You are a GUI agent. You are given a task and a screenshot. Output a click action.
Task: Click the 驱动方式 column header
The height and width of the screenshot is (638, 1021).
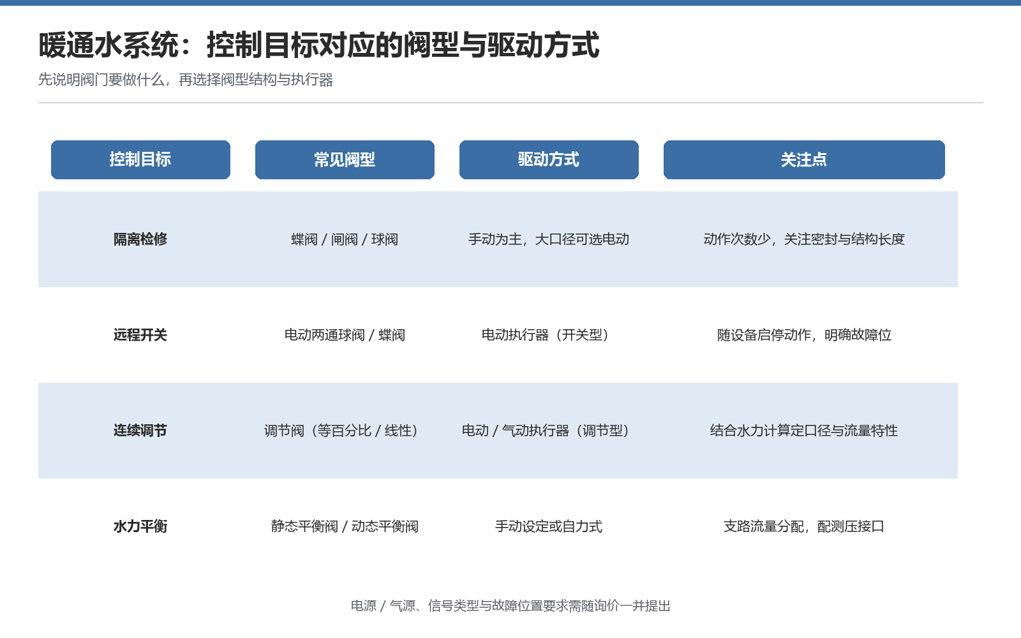[549, 159]
